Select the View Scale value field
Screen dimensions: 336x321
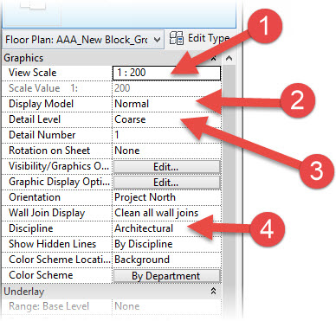[x=166, y=73]
